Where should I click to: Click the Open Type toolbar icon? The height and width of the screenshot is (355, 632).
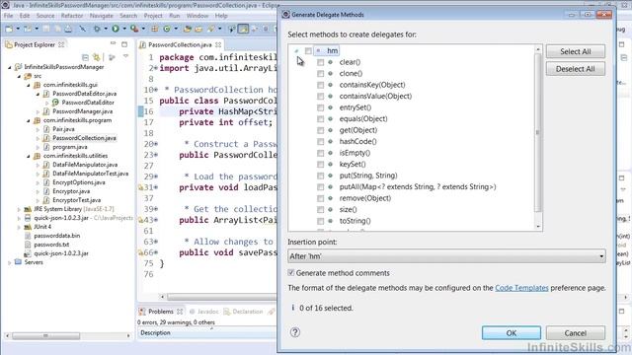[187, 29]
